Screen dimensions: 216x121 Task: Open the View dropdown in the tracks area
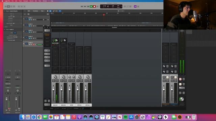tap(43, 11)
